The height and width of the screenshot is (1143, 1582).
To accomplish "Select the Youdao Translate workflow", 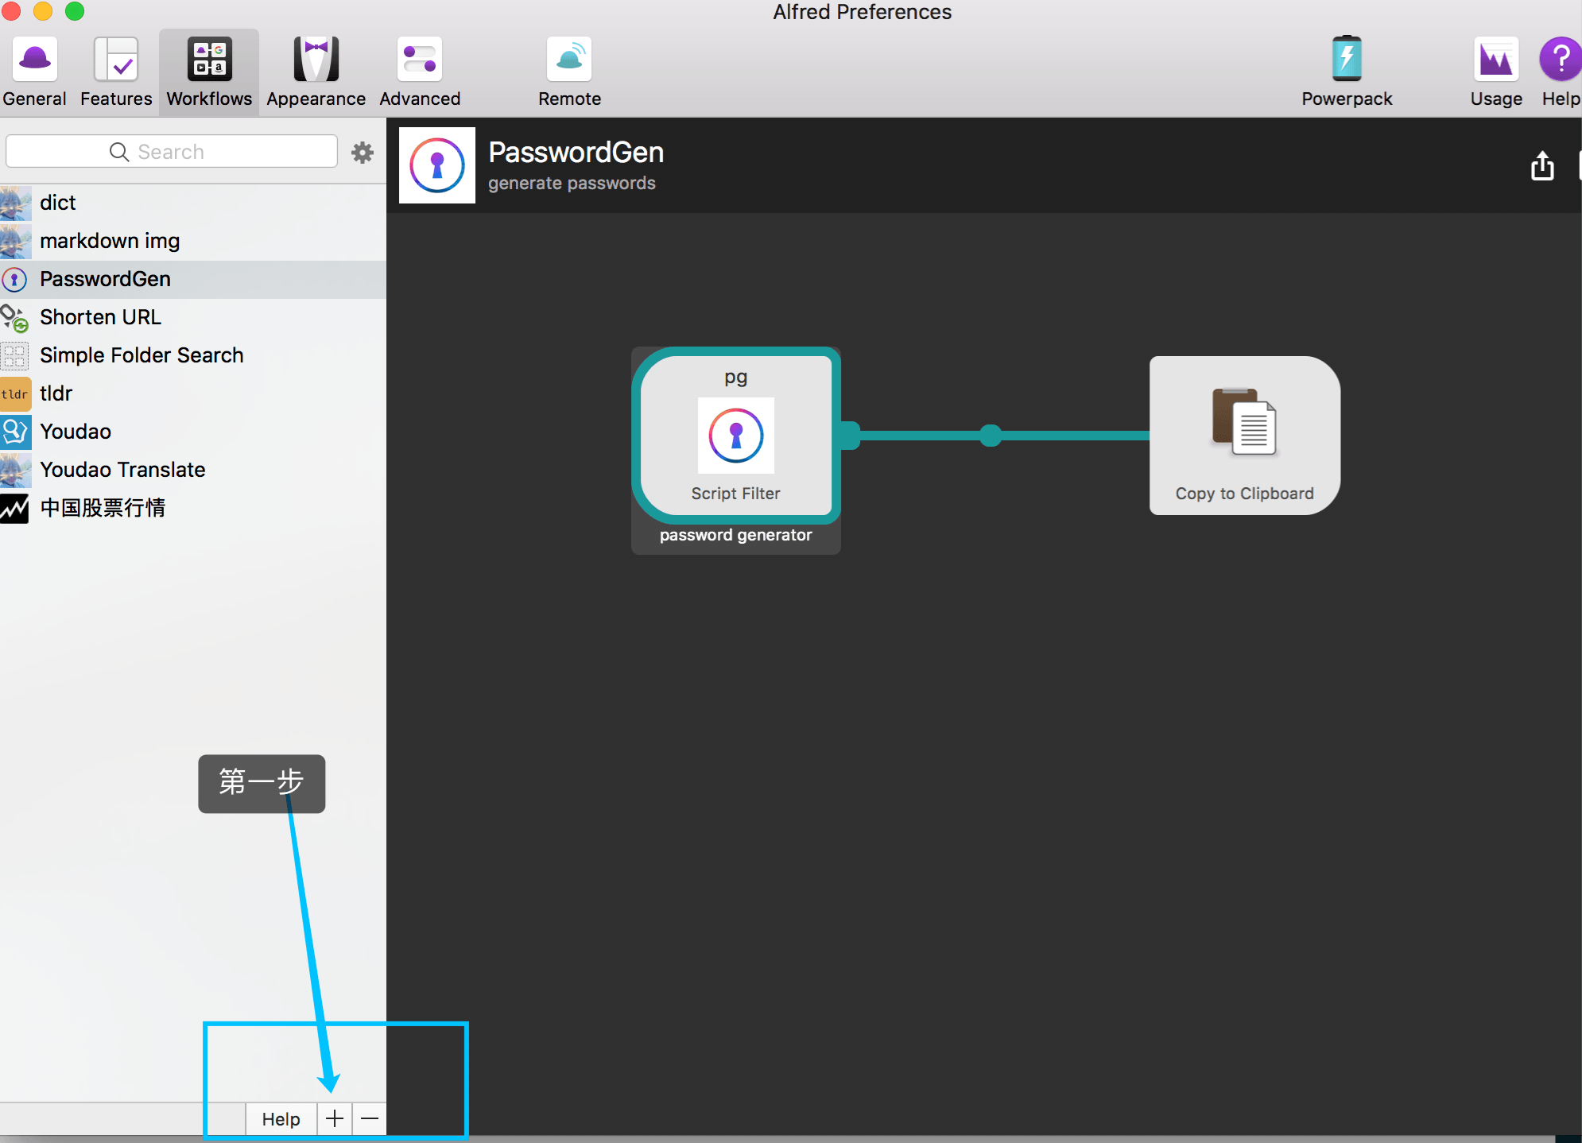I will pyautogui.click(x=122, y=470).
